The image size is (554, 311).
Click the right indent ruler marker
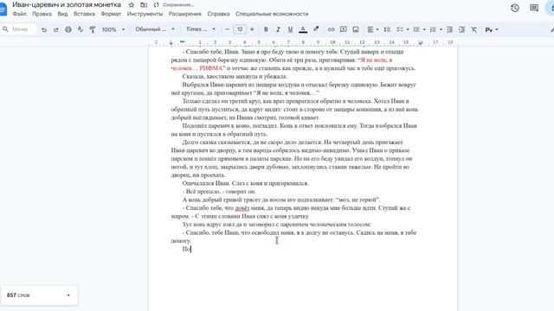click(420, 42)
